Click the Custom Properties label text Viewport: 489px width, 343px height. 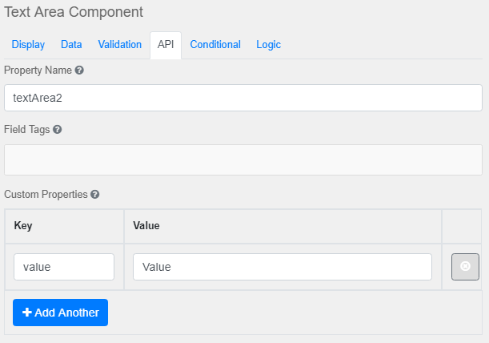point(46,195)
